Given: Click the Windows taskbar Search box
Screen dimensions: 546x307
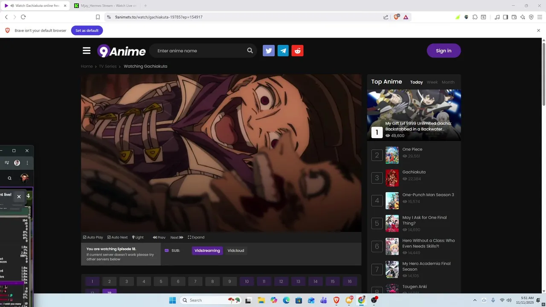Looking at the screenshot, I should pyautogui.click(x=210, y=300).
